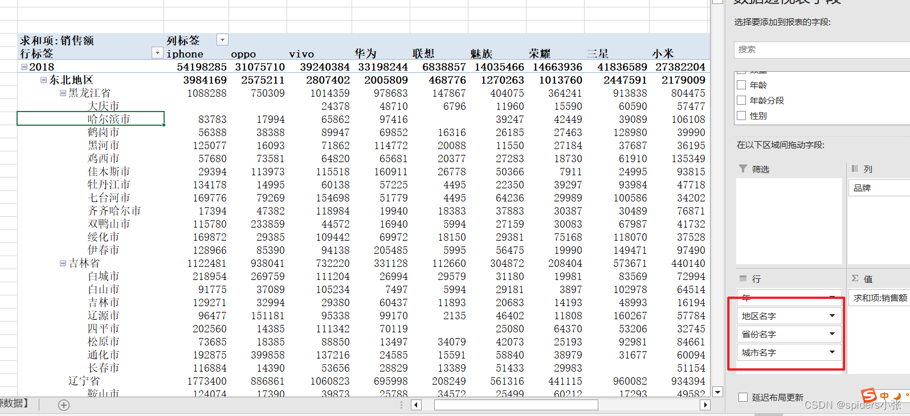
Task: Select the 联想 column header cell
Action: (x=423, y=53)
